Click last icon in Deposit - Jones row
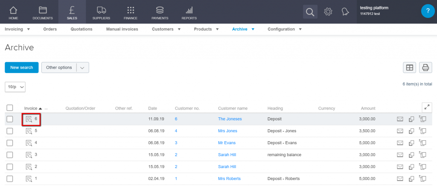437x186 pixels. 422,131
